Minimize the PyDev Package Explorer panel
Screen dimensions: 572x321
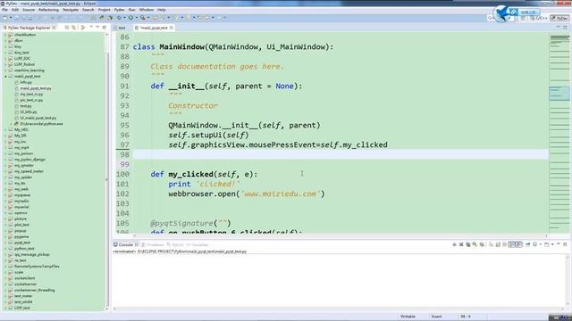tap(97, 28)
